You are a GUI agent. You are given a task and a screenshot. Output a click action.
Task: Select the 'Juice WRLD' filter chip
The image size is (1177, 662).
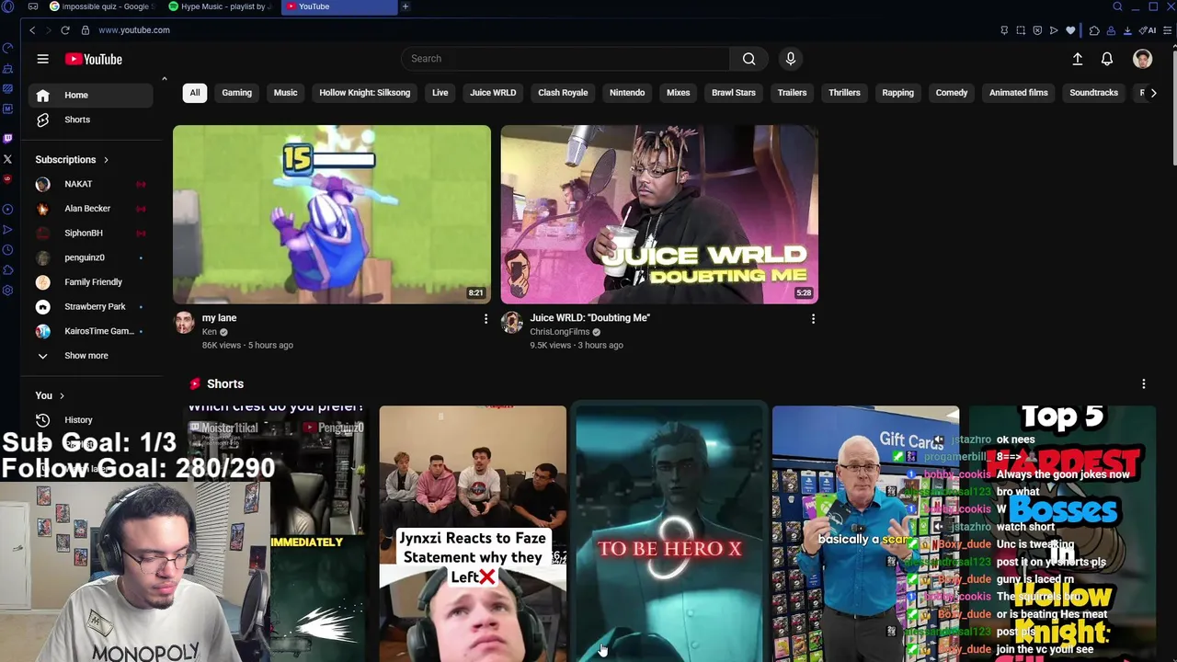[493, 93]
